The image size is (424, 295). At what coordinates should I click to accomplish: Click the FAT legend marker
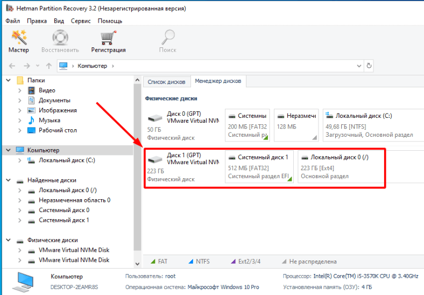153,262
